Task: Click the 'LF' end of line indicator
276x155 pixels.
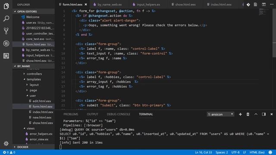Action: (x=245, y=152)
